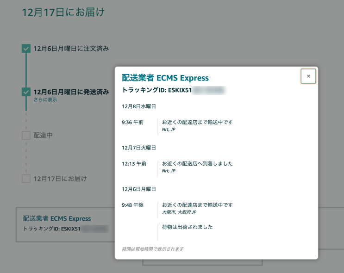Click the 配達中 step label
The width and height of the screenshot is (344, 273).
[x=43, y=135]
